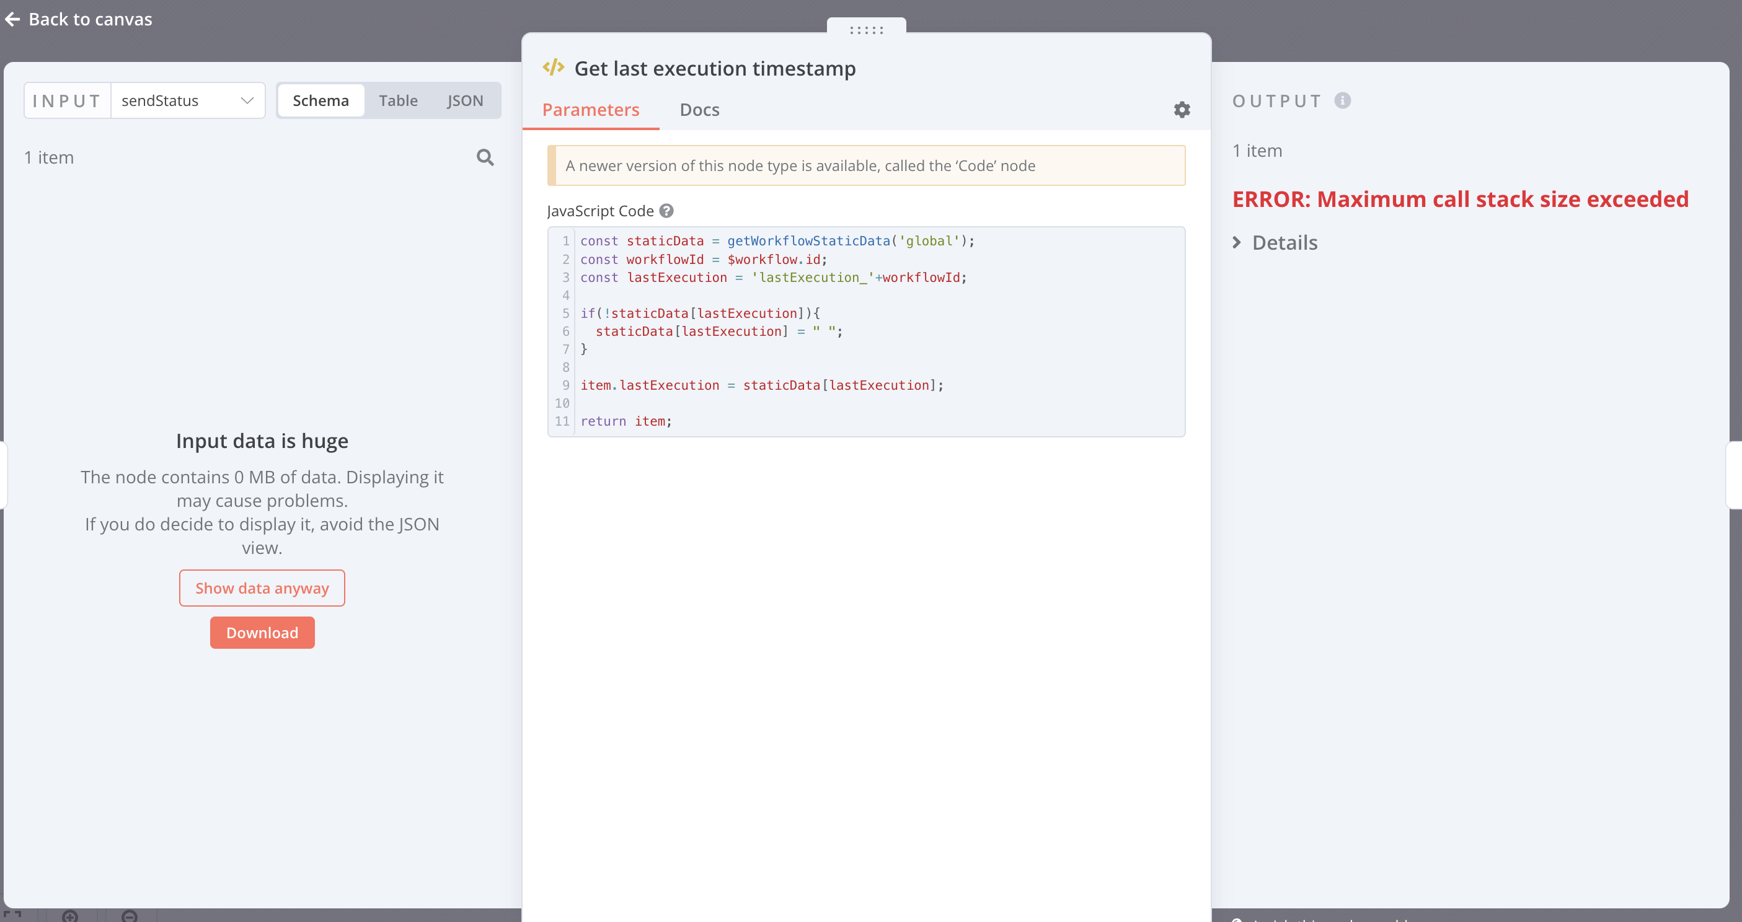Open the Docs tab
The image size is (1742, 922).
pyautogui.click(x=699, y=110)
